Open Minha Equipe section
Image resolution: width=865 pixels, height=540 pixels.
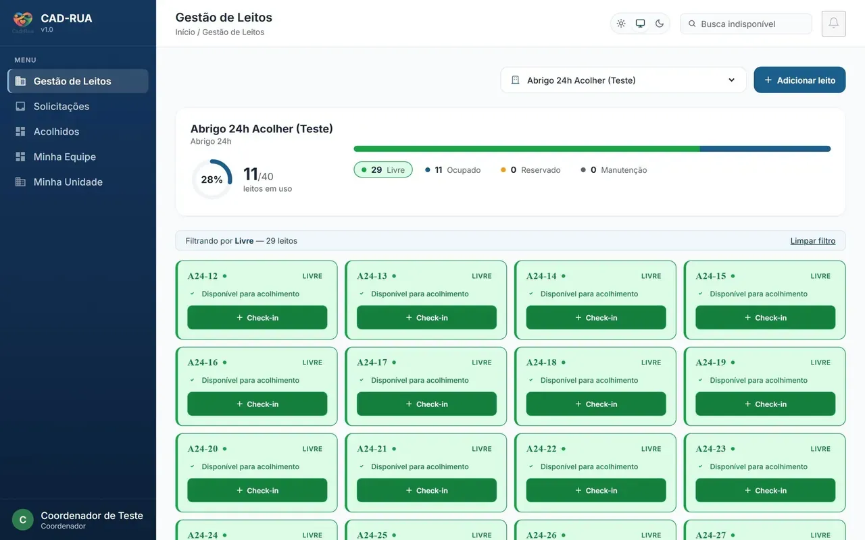pyautogui.click(x=78, y=157)
